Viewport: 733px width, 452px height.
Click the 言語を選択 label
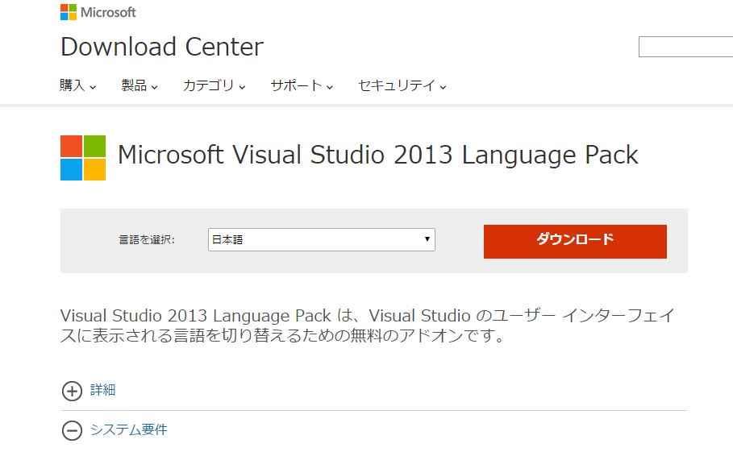pyautogui.click(x=147, y=240)
